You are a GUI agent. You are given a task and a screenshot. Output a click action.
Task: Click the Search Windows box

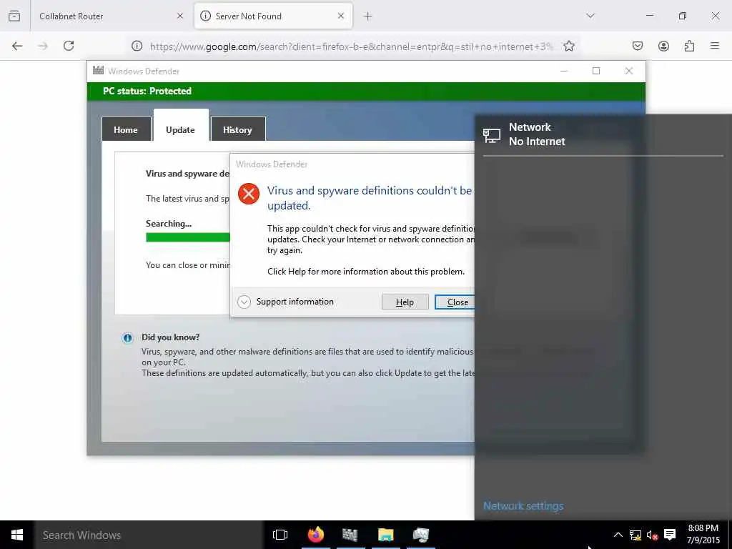(149, 535)
